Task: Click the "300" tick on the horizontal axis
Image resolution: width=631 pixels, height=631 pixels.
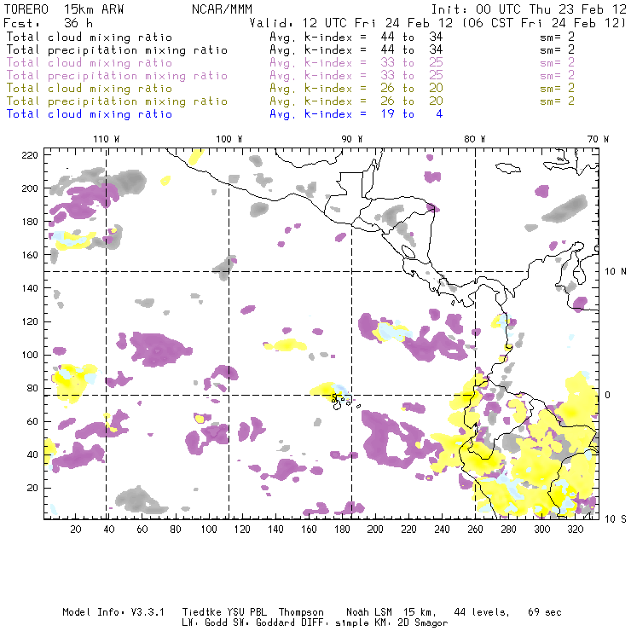Action: 542,530
